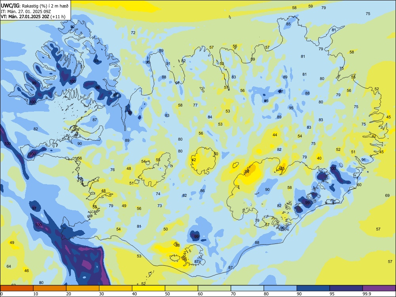Click the humidity value 36 on the map
The height and width of the screenshot is (297, 396).
tap(185, 259)
